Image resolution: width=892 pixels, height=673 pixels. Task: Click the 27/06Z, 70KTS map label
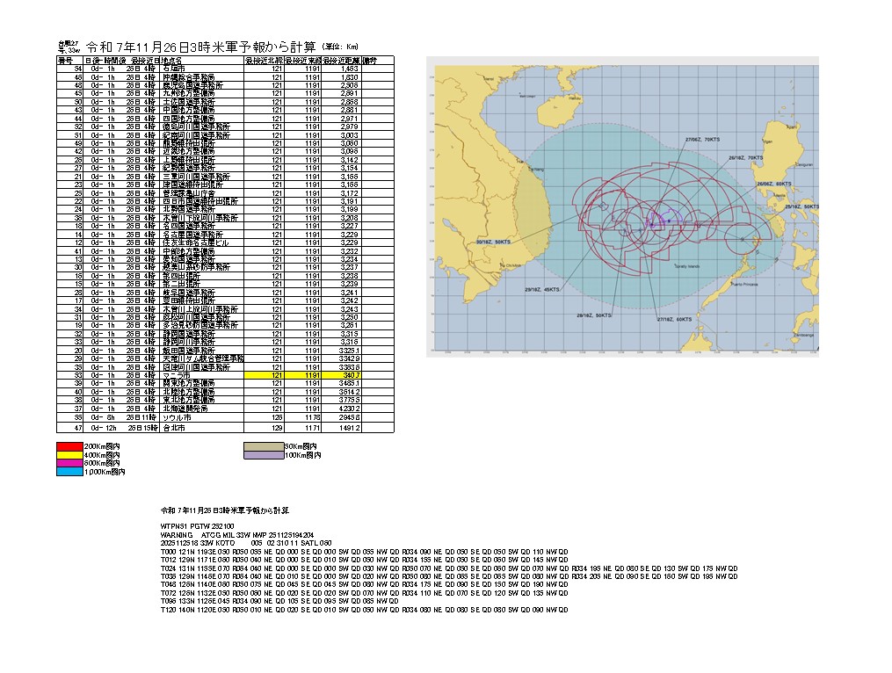coord(702,139)
